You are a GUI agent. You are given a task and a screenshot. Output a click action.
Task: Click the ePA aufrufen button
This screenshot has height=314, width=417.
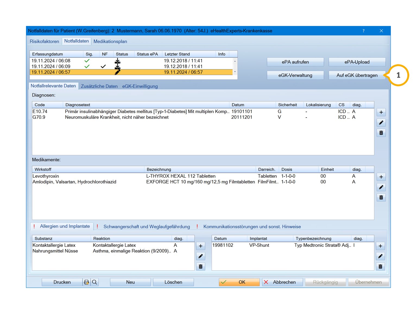tap(295, 62)
